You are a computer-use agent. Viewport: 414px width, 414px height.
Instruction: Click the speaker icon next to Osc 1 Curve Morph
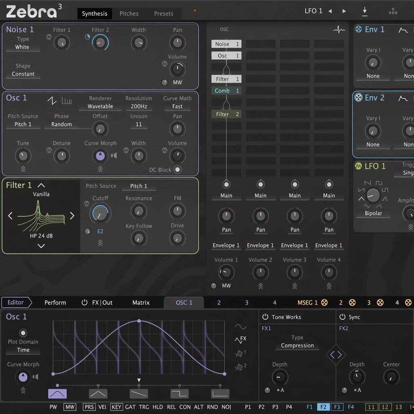114,156
